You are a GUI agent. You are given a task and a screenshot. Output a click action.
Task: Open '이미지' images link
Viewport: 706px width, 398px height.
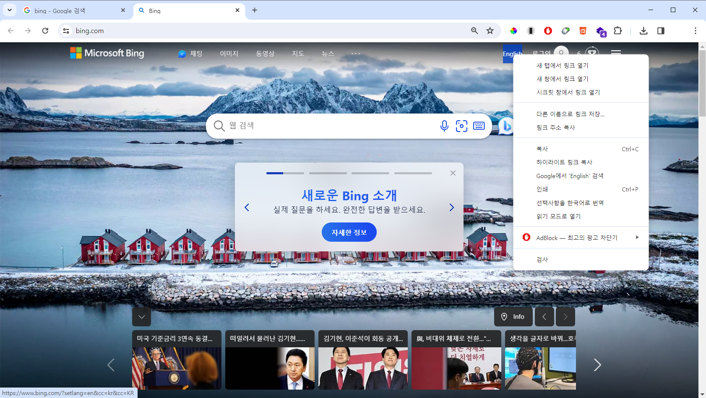click(x=229, y=54)
